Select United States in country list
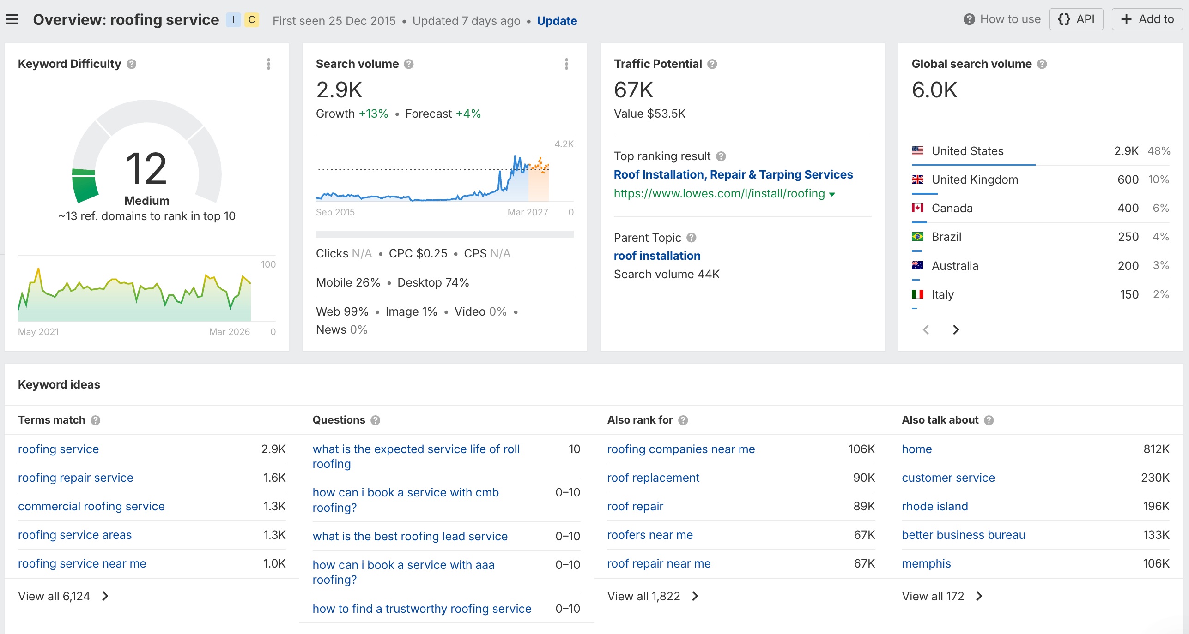Viewport: 1189px width, 634px height. (x=967, y=151)
